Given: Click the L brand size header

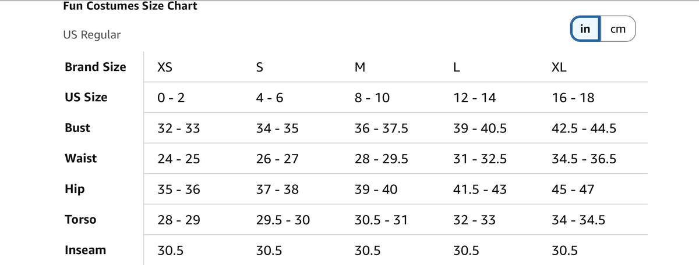Looking at the screenshot, I should click(457, 67).
